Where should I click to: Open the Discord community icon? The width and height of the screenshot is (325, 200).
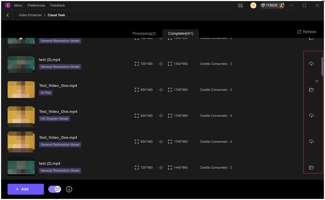coord(240,6)
